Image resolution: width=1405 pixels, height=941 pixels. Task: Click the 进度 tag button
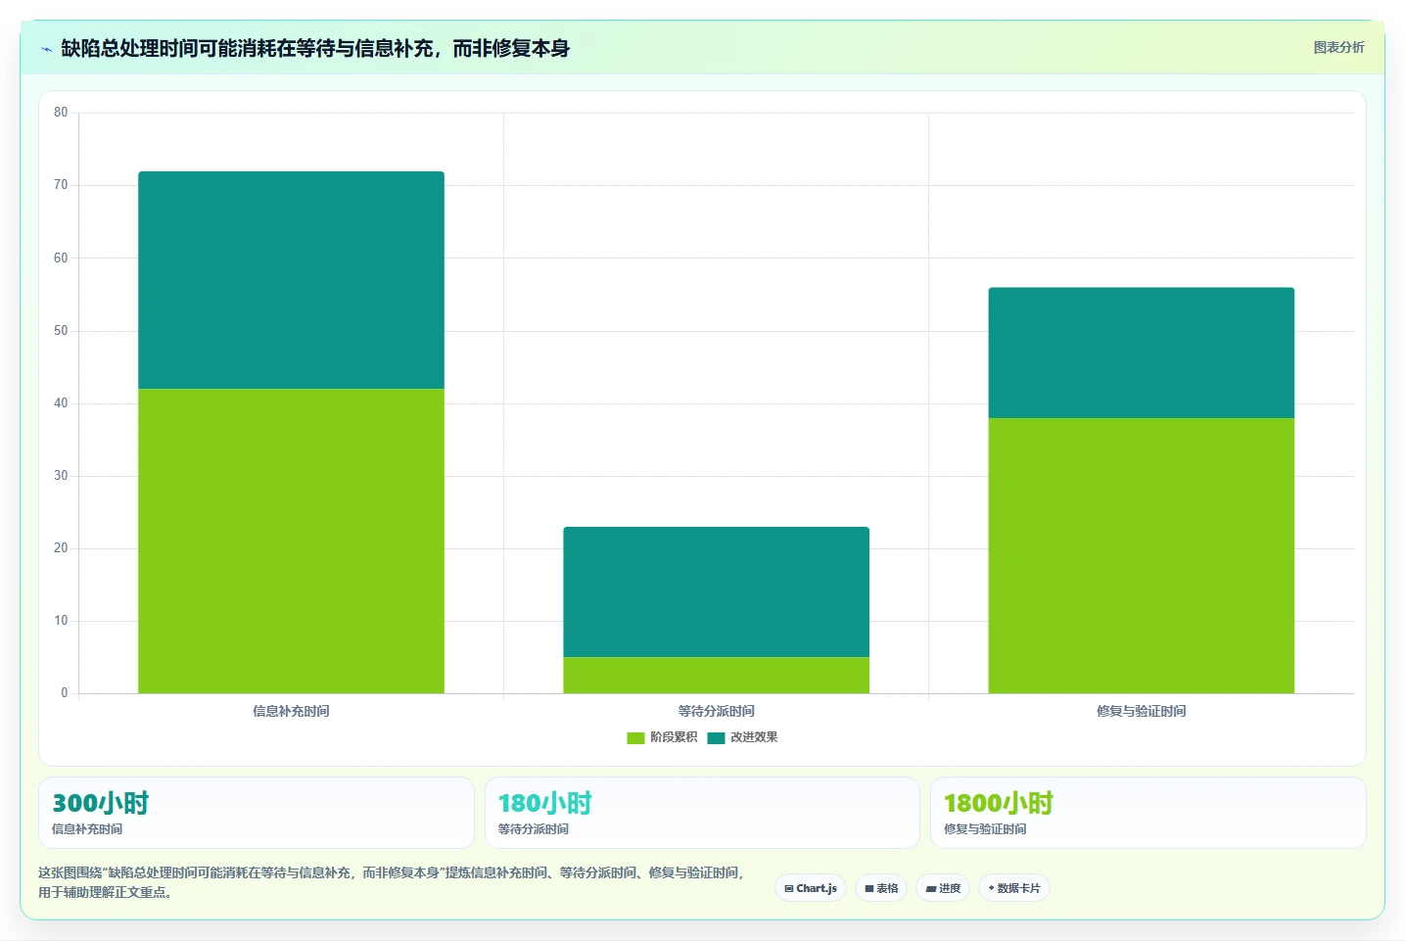(943, 888)
